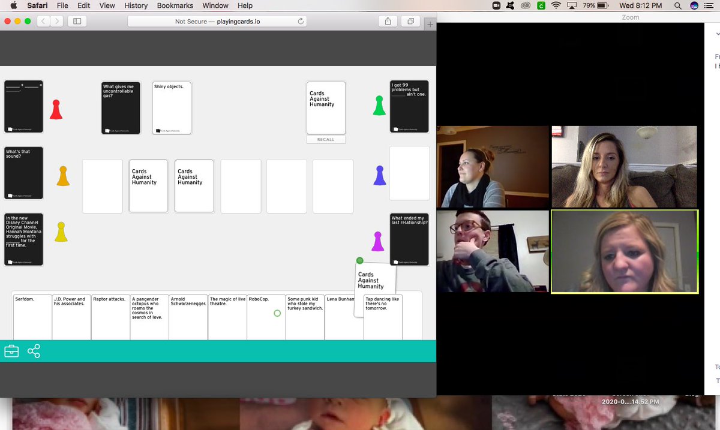Image resolution: width=720 pixels, height=430 pixels.
Task: Open the History menu
Action: [136, 5]
